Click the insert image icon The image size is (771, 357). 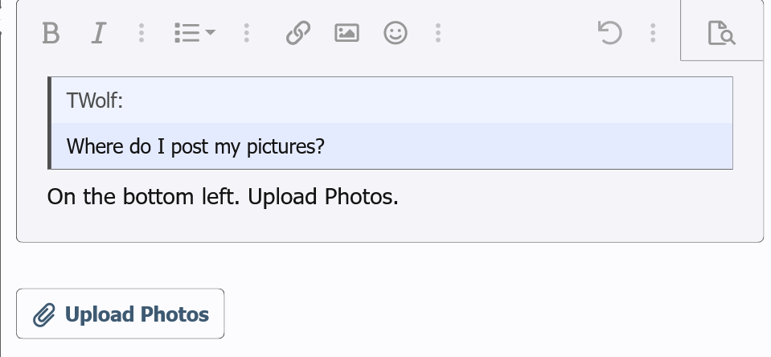coord(347,33)
